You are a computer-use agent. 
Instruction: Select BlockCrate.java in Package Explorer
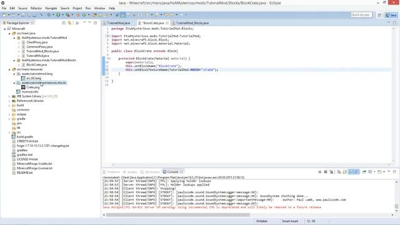pos(36,65)
